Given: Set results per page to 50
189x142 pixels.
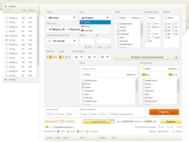Looking at the screenshot, I should (x=178, y=127).
